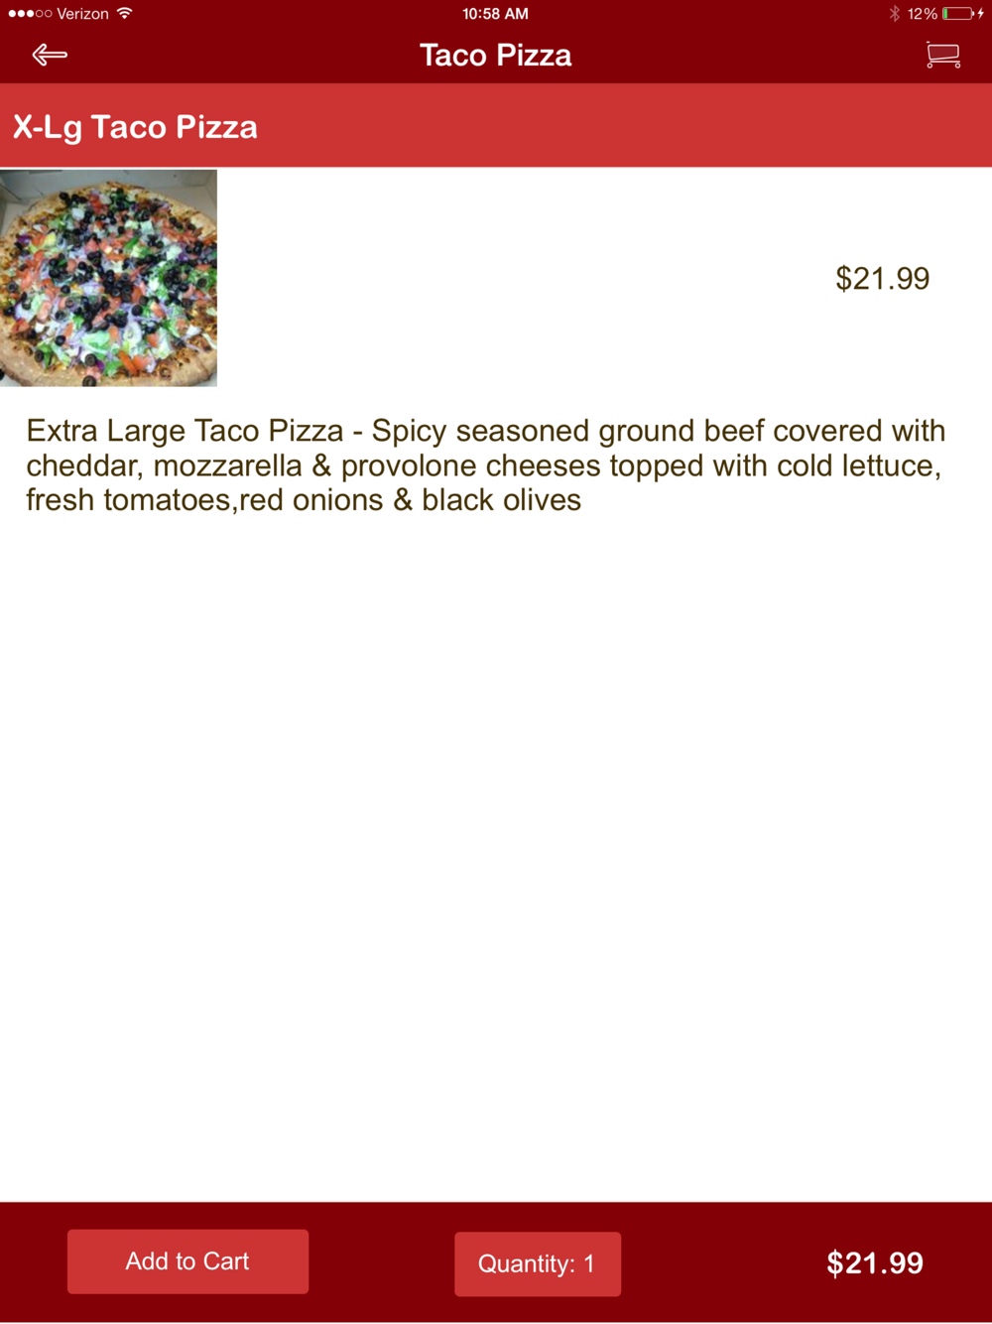992x1324 pixels.
Task: Select the X-Lg Taco Pizza header bar
Action: 496,126
